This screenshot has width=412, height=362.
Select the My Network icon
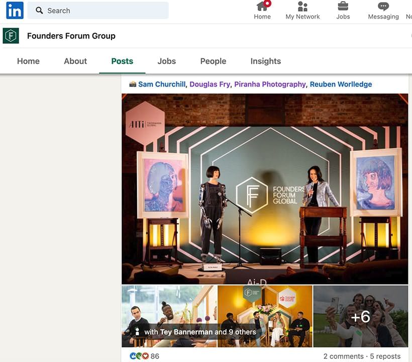[302, 8]
